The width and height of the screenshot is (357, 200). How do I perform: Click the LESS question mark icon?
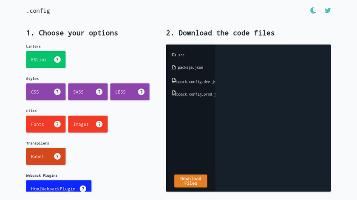(x=141, y=92)
